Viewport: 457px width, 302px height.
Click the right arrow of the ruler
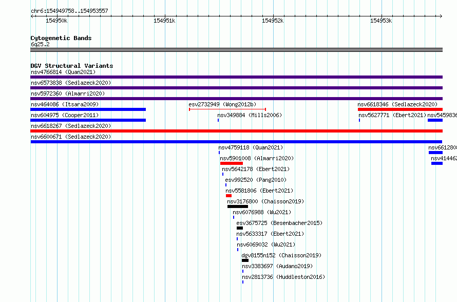tap(441, 16)
